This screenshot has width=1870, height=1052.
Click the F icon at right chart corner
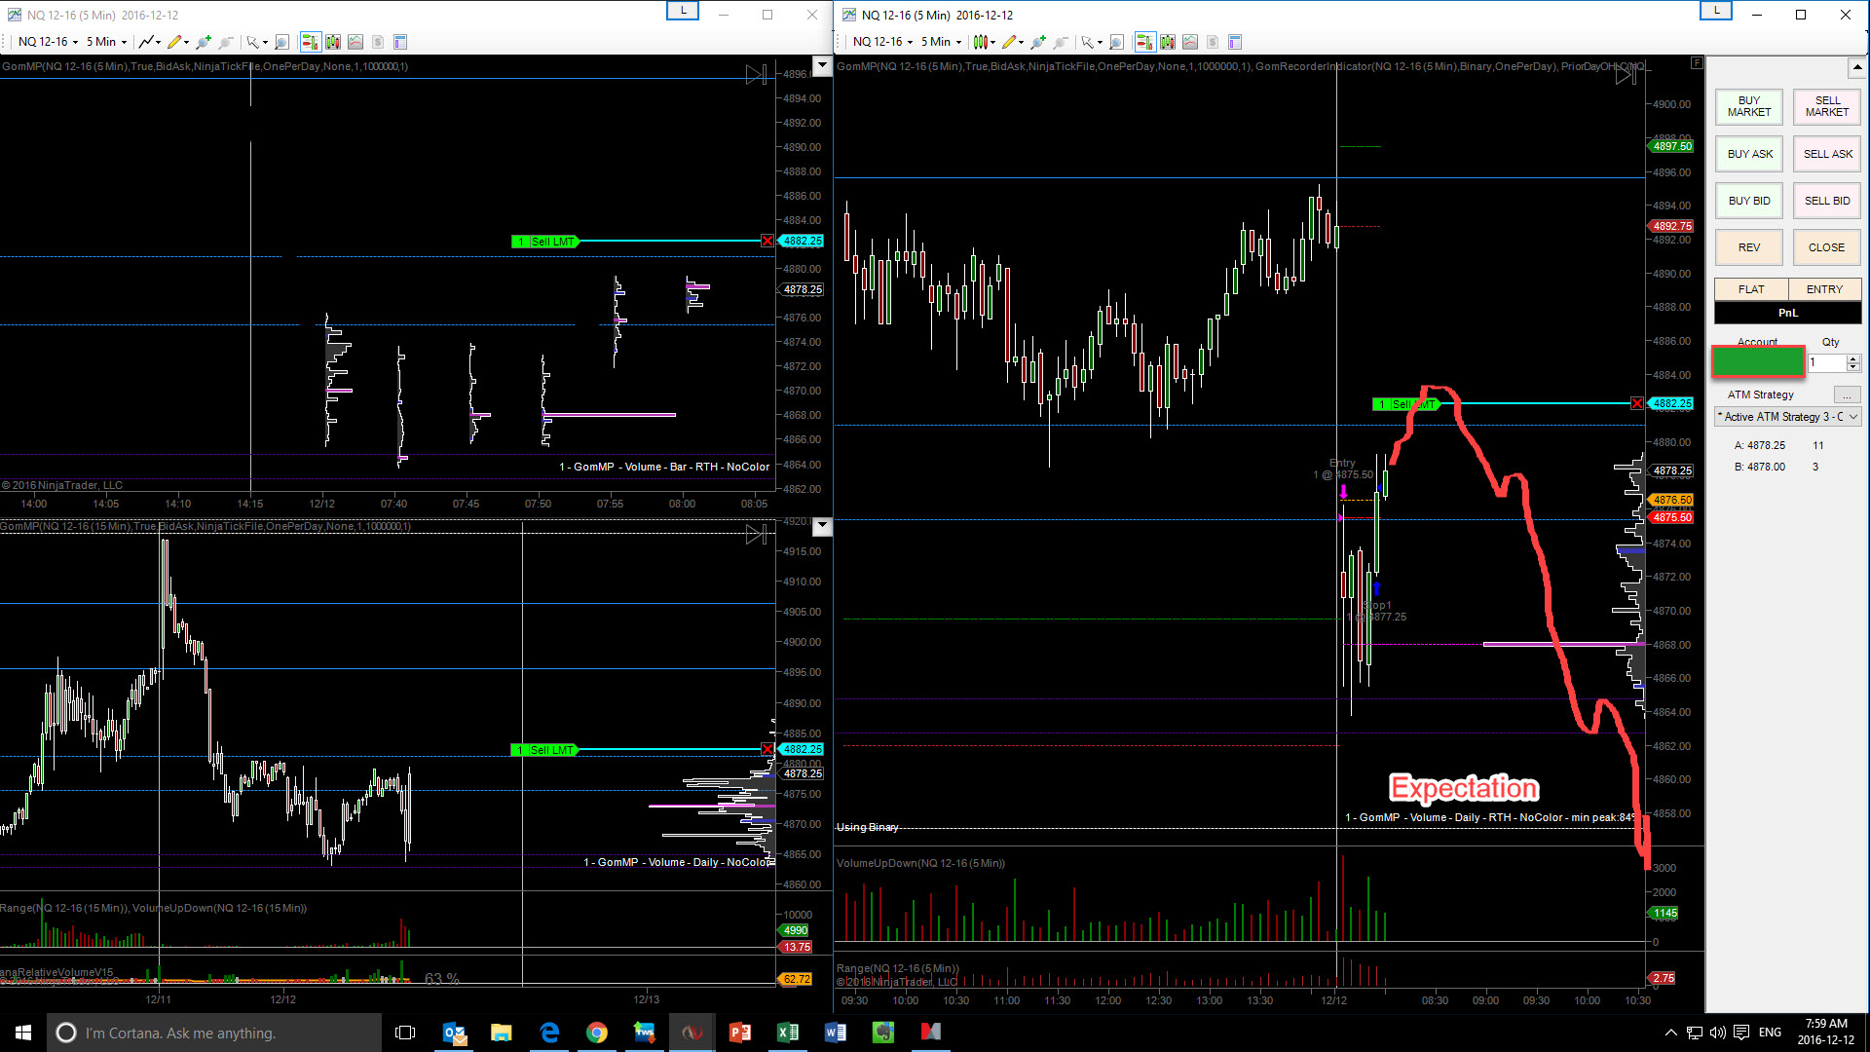click(x=1697, y=63)
